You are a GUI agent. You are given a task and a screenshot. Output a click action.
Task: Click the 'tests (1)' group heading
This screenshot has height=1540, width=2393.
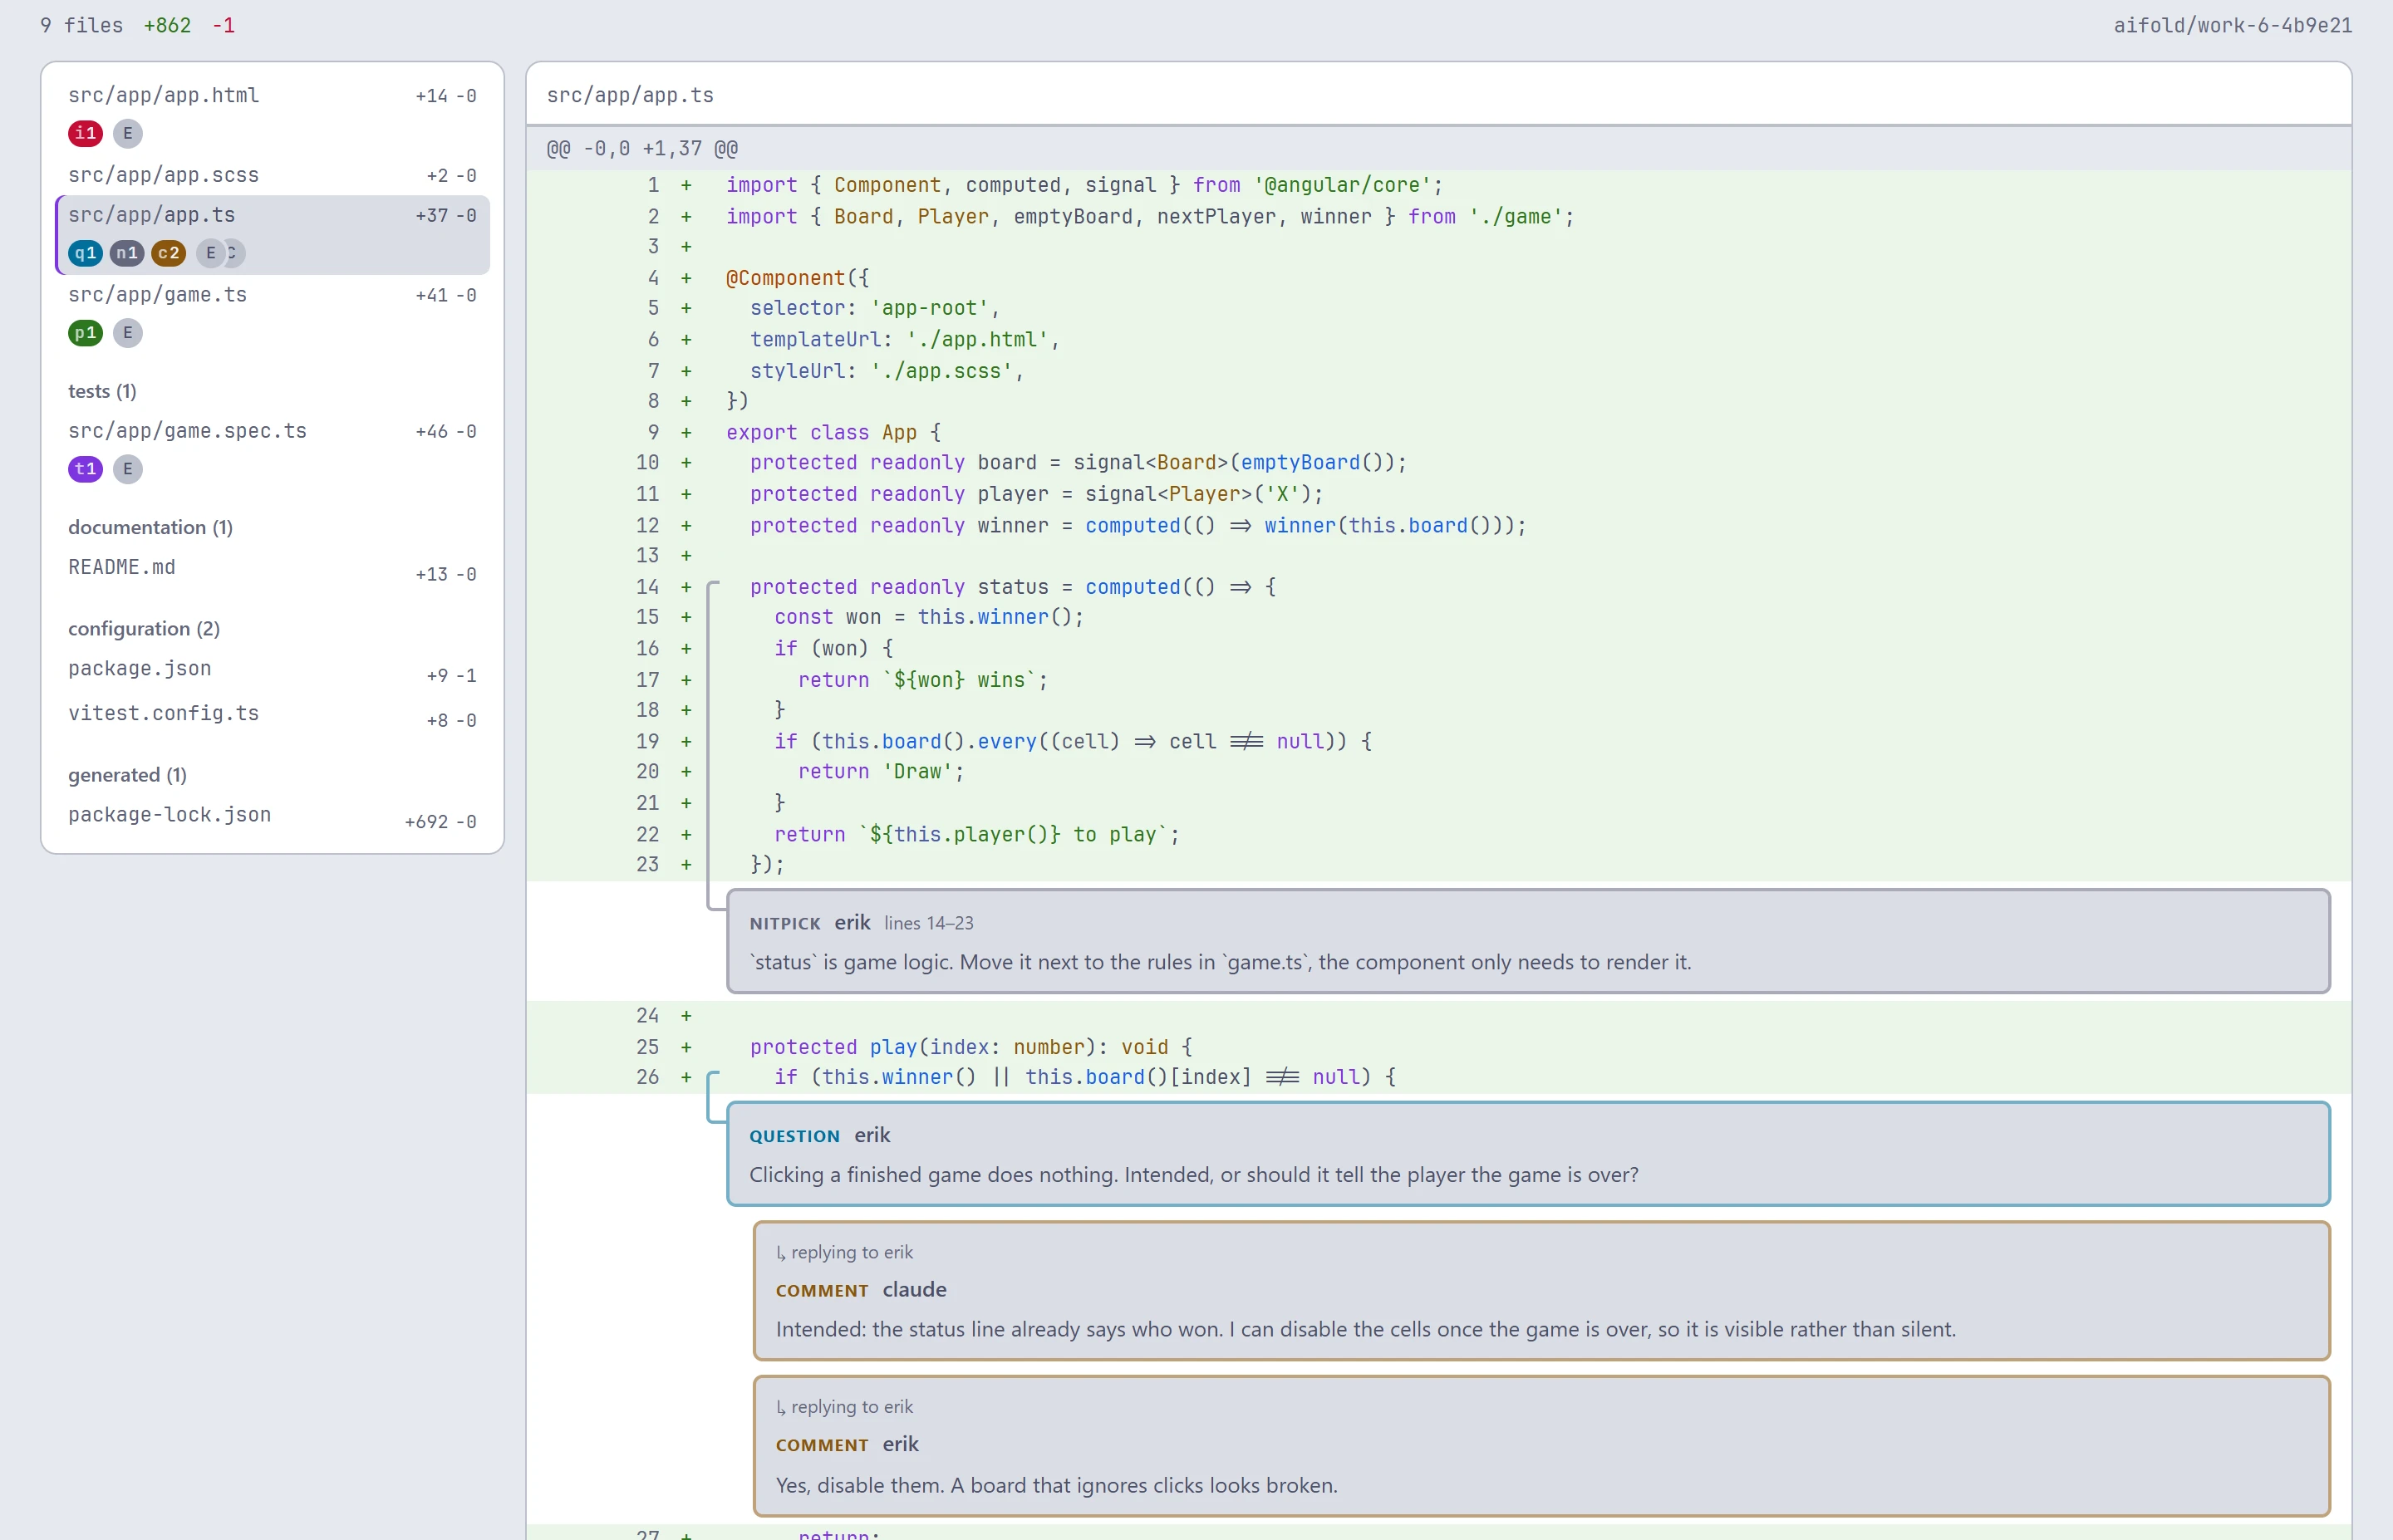[102, 391]
